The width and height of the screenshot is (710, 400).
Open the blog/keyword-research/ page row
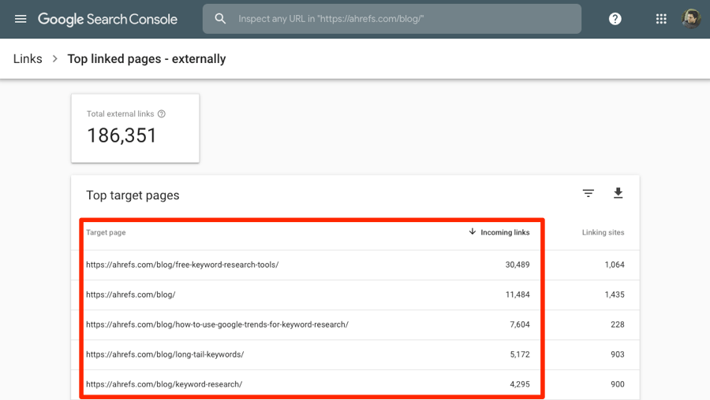point(164,384)
